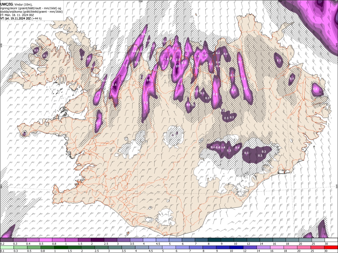Select the snow legend swatch between 14 and 16

click(x=266, y=240)
